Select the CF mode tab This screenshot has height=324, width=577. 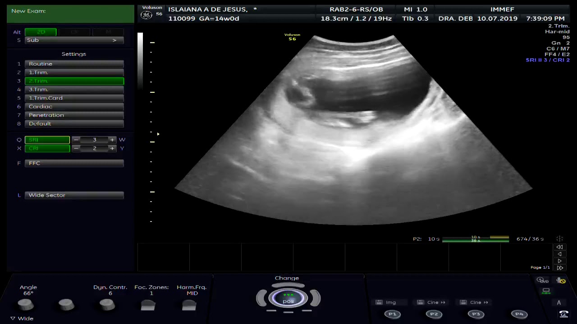tap(74, 32)
